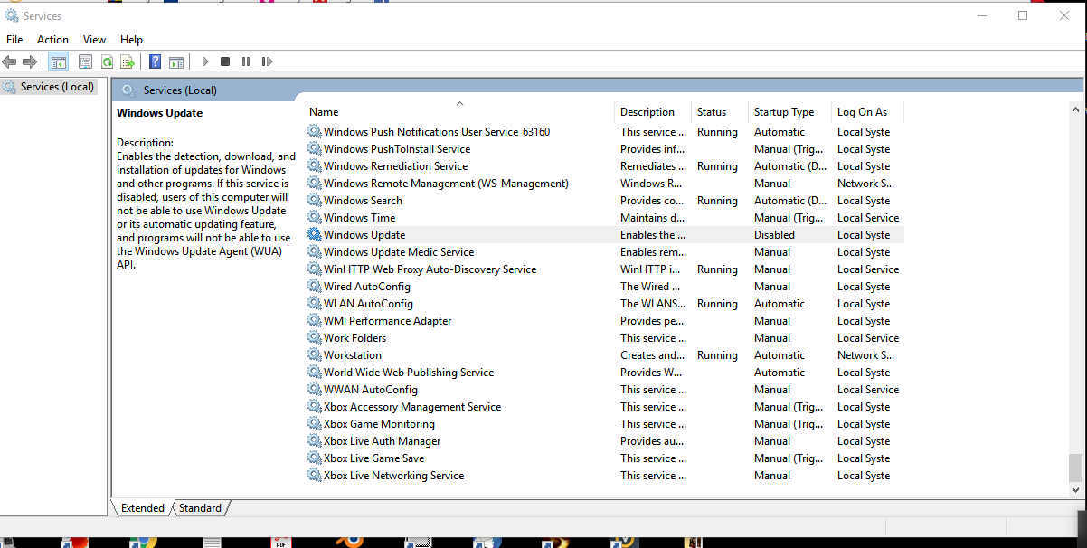
Task: Click the Back arrow in toolbar
Action: click(x=10, y=61)
